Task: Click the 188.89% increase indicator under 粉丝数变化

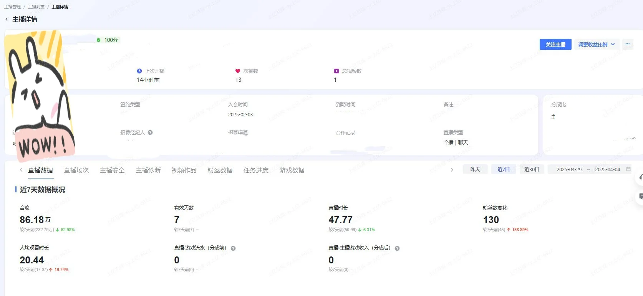Action: [x=517, y=230]
